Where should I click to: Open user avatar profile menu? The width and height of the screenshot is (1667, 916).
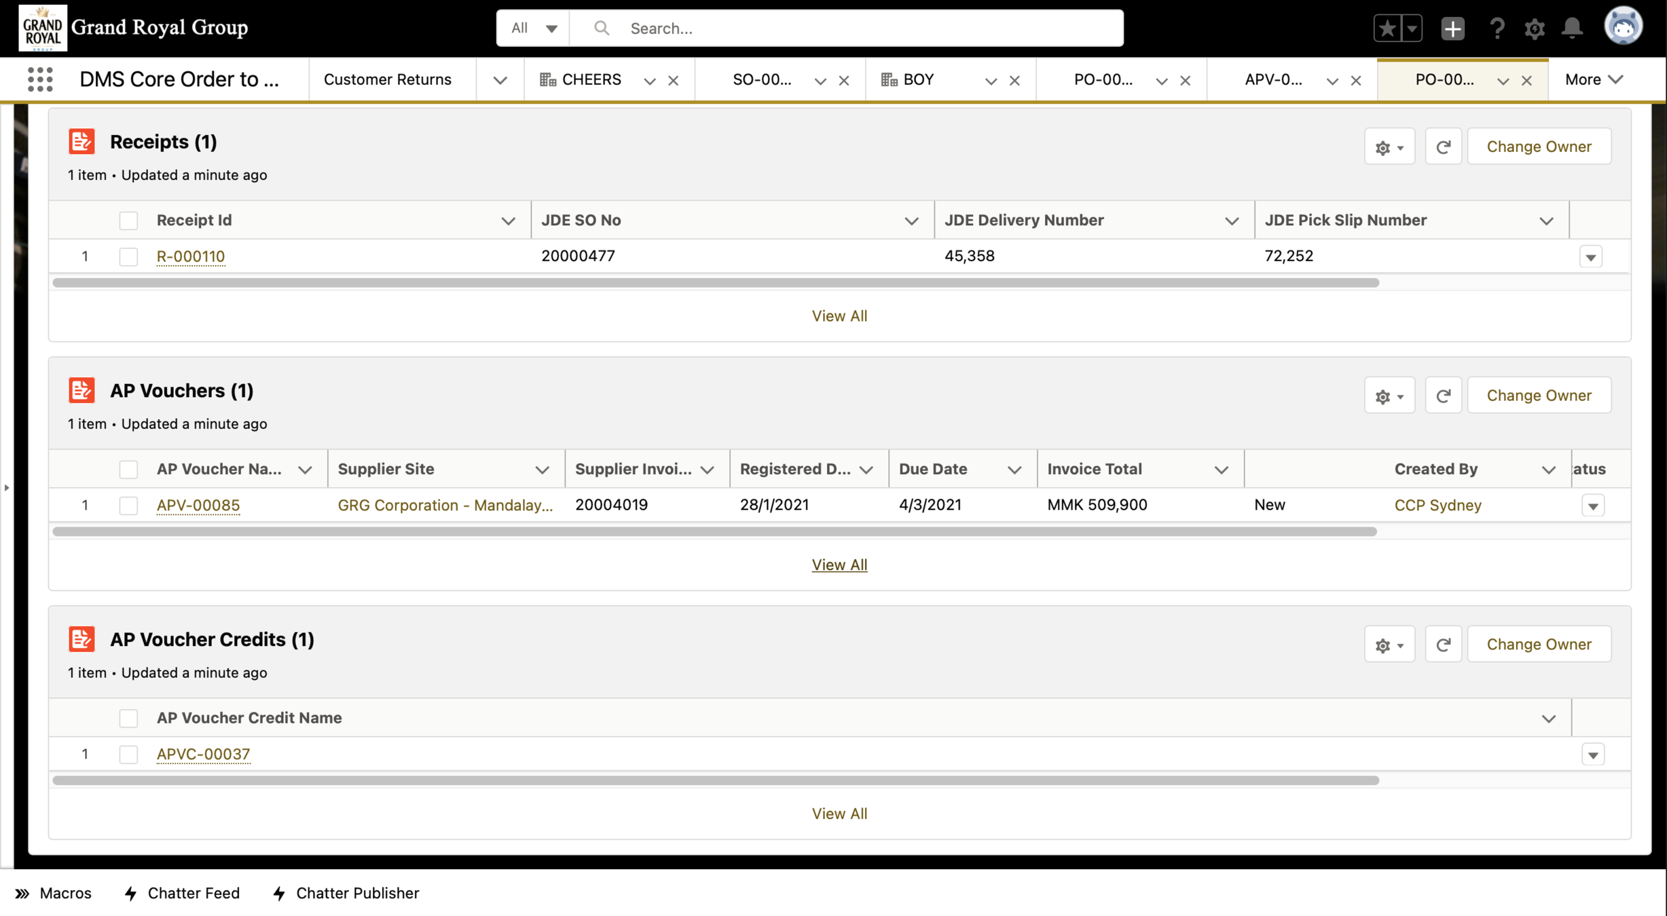1623,27
